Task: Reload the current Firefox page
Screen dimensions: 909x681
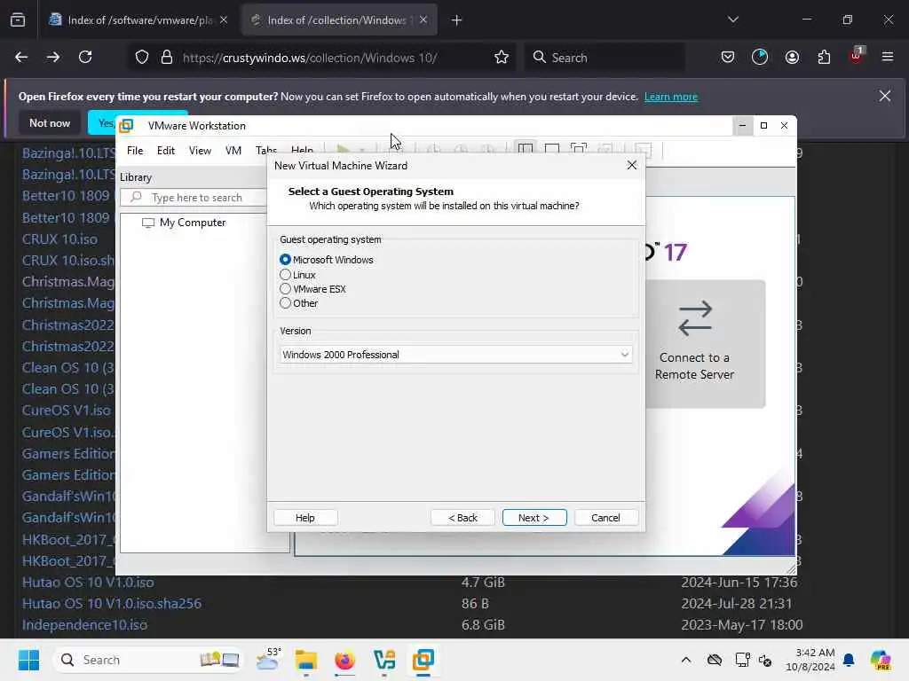Action: click(85, 58)
